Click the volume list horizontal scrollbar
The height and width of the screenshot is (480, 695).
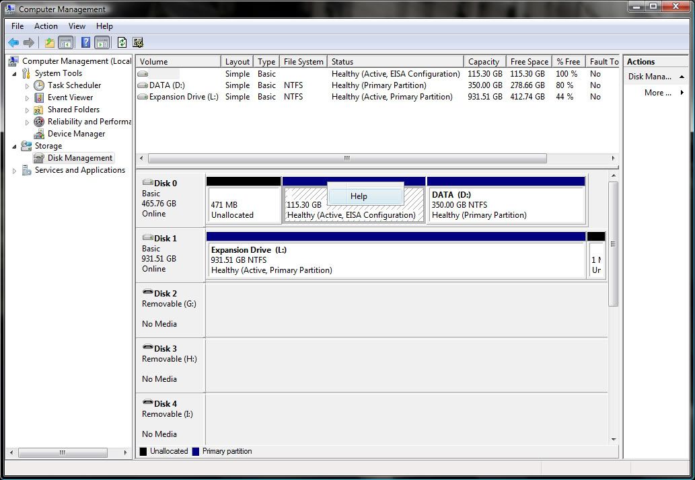click(347, 158)
